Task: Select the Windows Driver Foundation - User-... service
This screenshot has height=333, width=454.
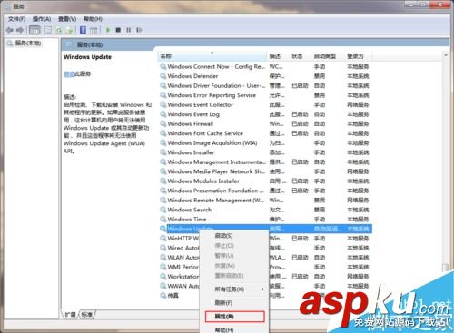Action: coord(265,85)
